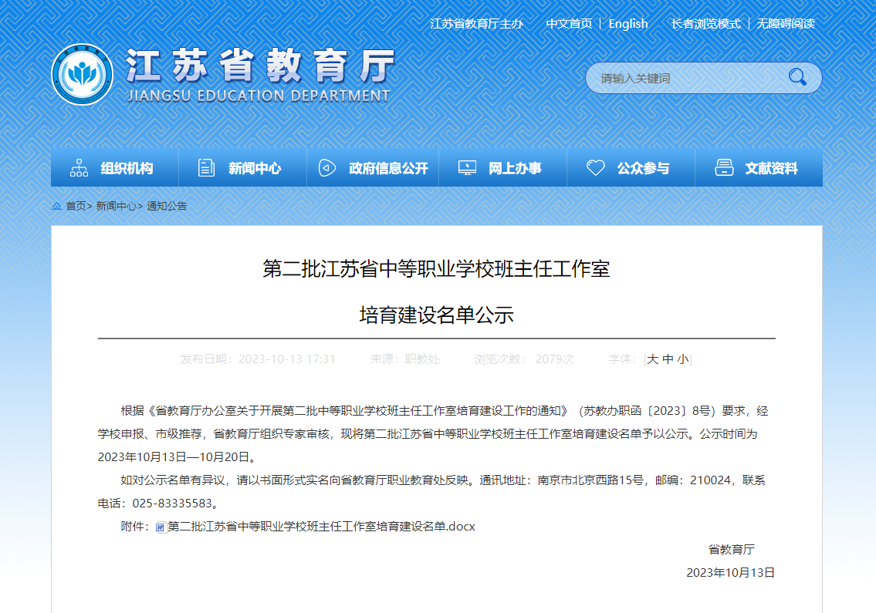Set font size to 大 (large)

652,359
